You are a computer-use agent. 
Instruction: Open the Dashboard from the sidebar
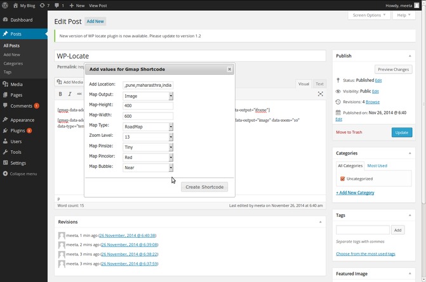(x=21, y=20)
